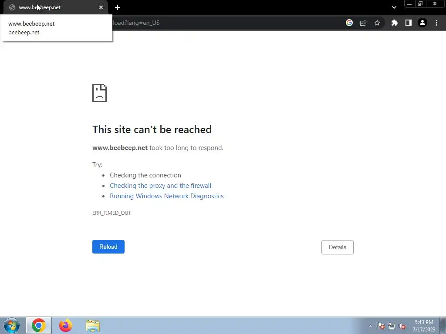Image resolution: width=446 pixels, height=334 pixels.
Task: Open Running Windows Network Diagnostics link
Action: [167, 196]
